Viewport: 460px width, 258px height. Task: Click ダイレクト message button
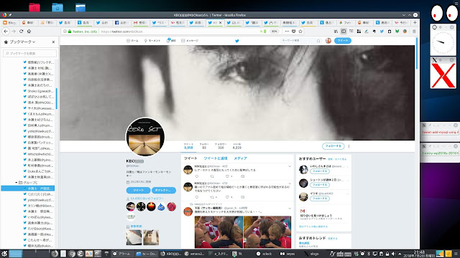(x=164, y=190)
